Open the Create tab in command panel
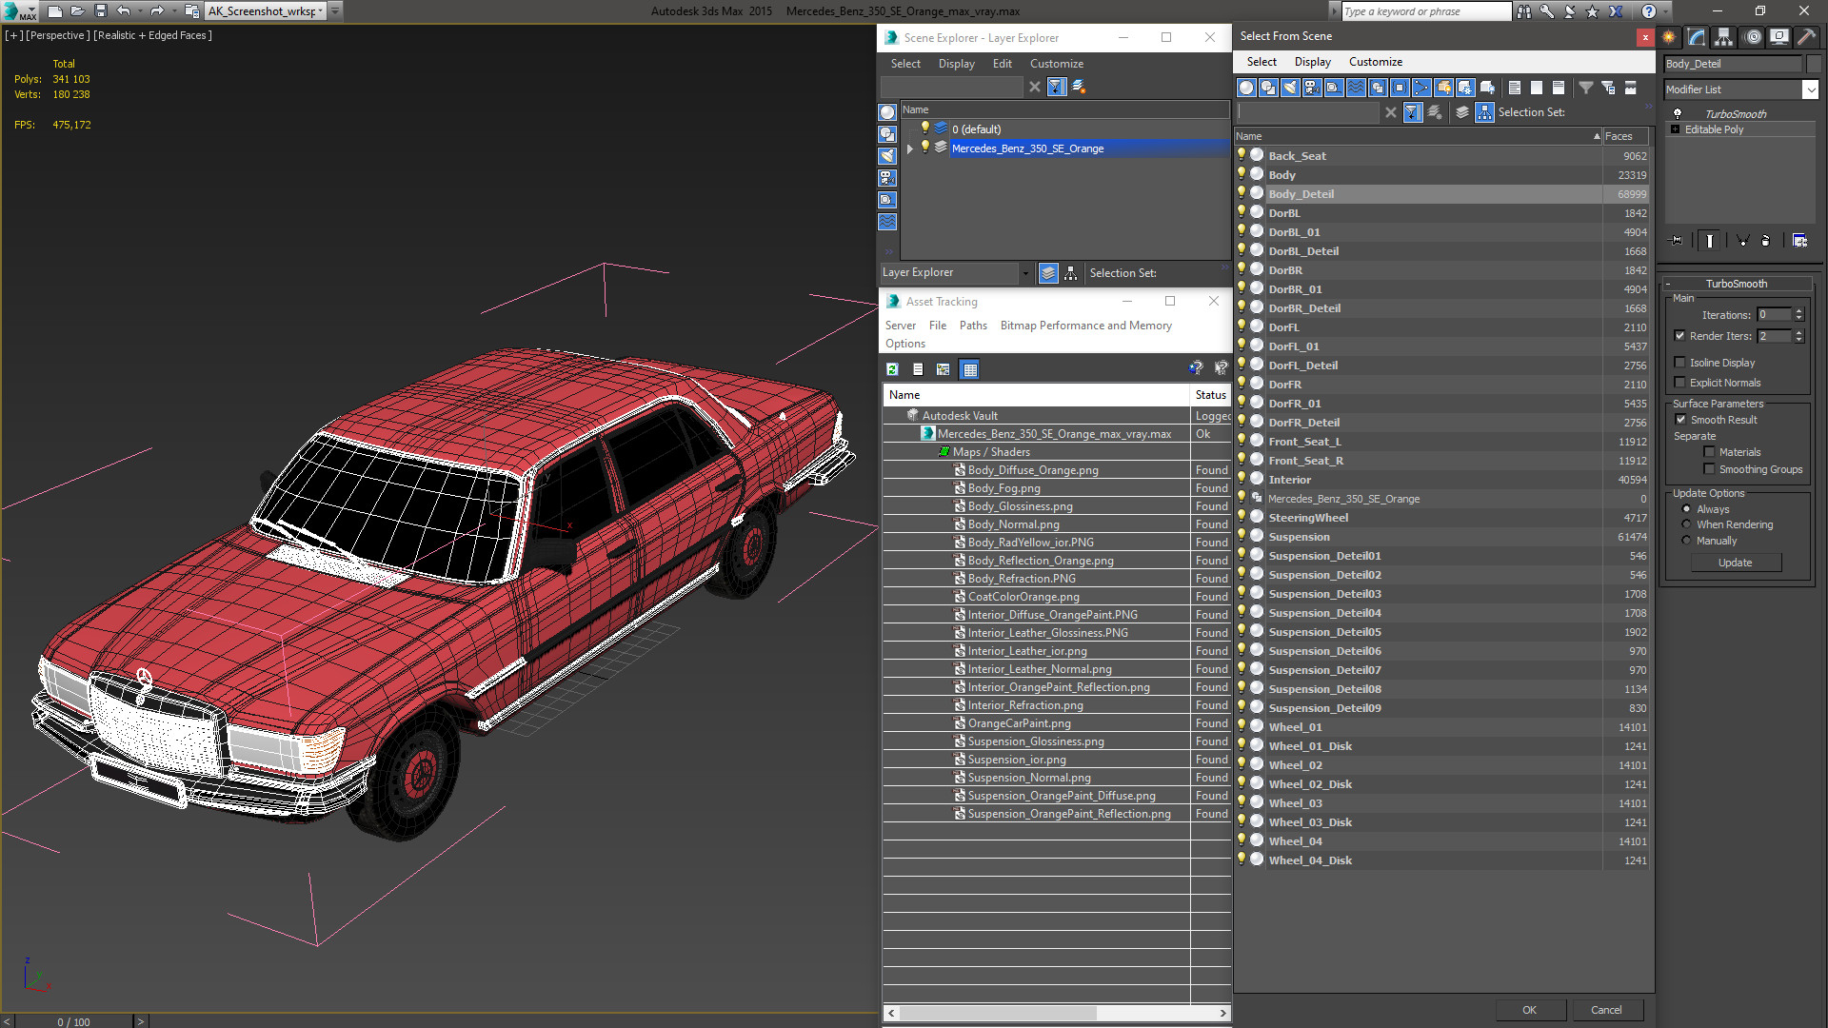Image resolution: width=1828 pixels, height=1028 pixels. 1669,37
